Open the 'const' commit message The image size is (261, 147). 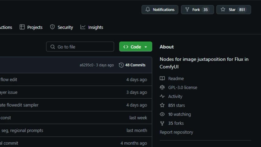point(6,118)
